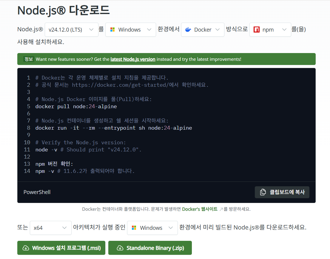Image resolution: width=330 pixels, height=259 pixels.
Task: Open the Node.js version dropdown v24.12.0 (LTS)
Action: pyautogui.click(x=71, y=30)
